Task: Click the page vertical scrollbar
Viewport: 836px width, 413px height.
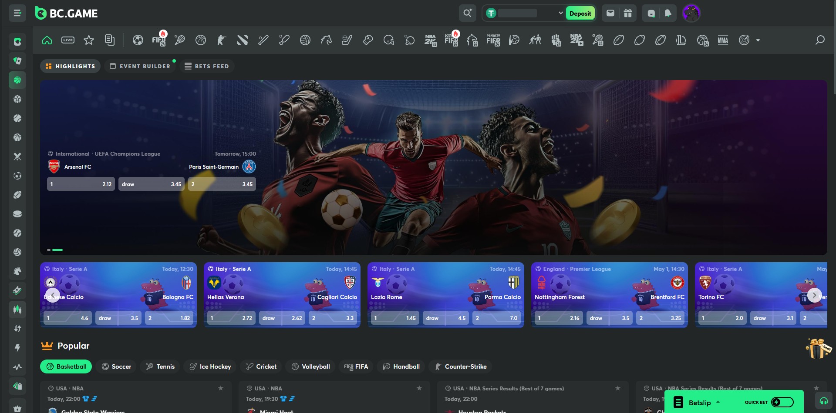Action: [834, 48]
